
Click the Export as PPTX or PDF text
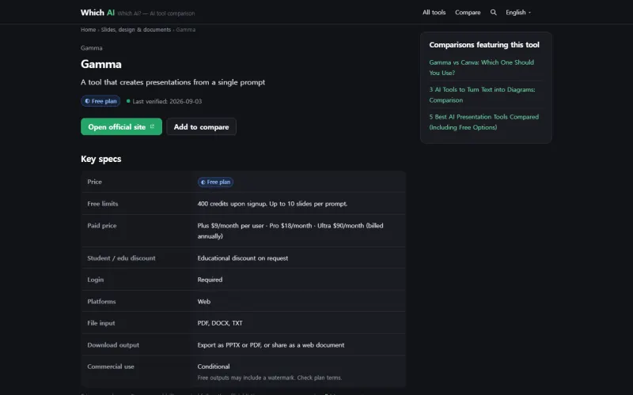tap(271, 345)
